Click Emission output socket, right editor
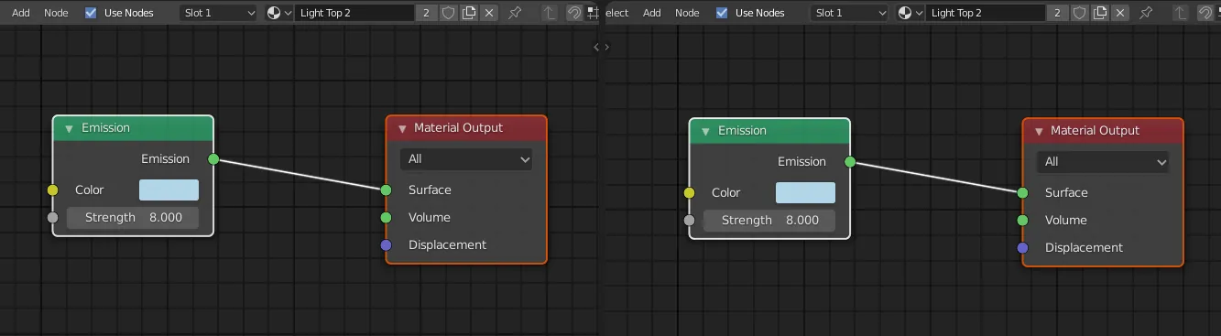Viewport: 1221px width, 336px height. pyautogui.click(x=850, y=162)
